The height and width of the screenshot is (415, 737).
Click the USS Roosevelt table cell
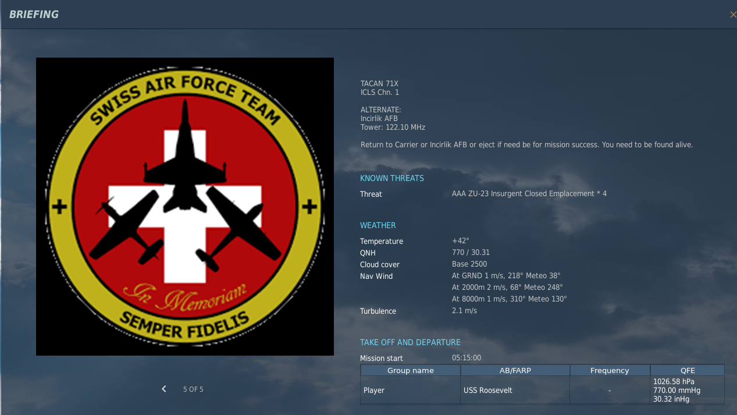487,390
